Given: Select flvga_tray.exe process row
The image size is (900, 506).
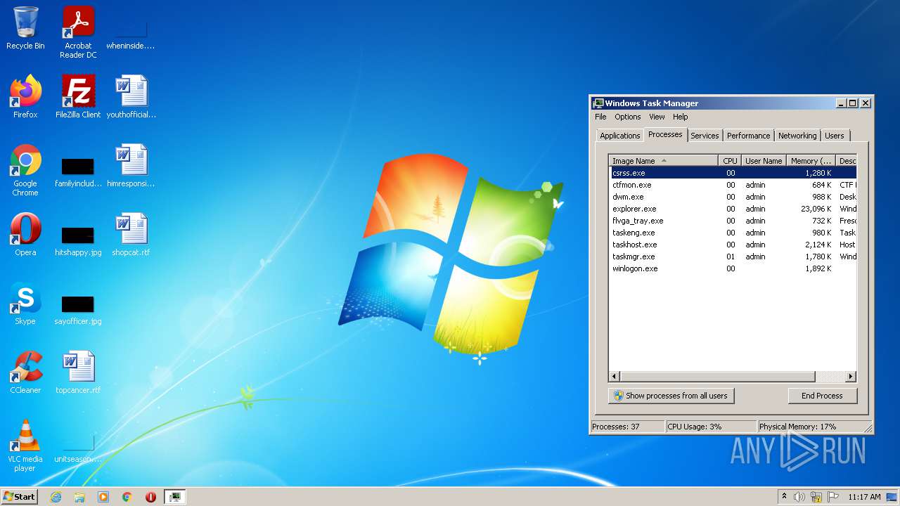Looking at the screenshot, I should coord(733,221).
